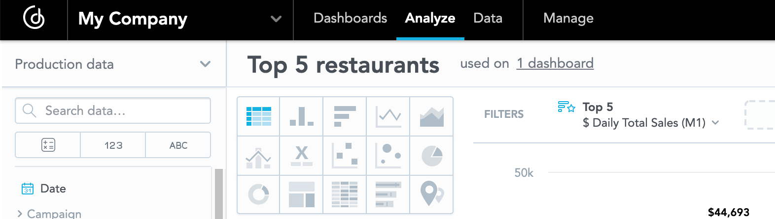Choose the Bubble chart visualization
The image size is (775, 219).
click(388, 156)
